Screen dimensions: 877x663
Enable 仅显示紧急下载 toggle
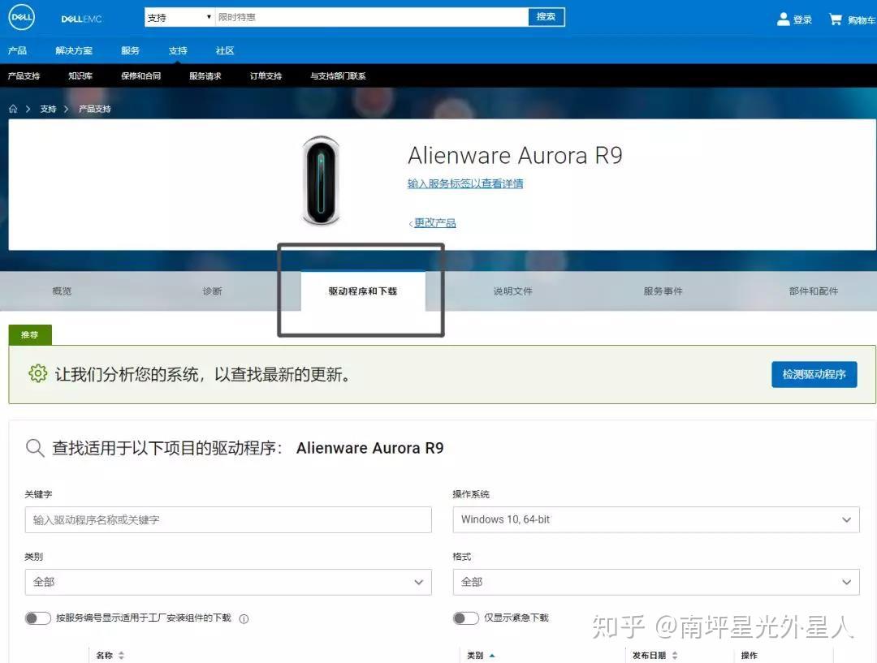pos(466,618)
